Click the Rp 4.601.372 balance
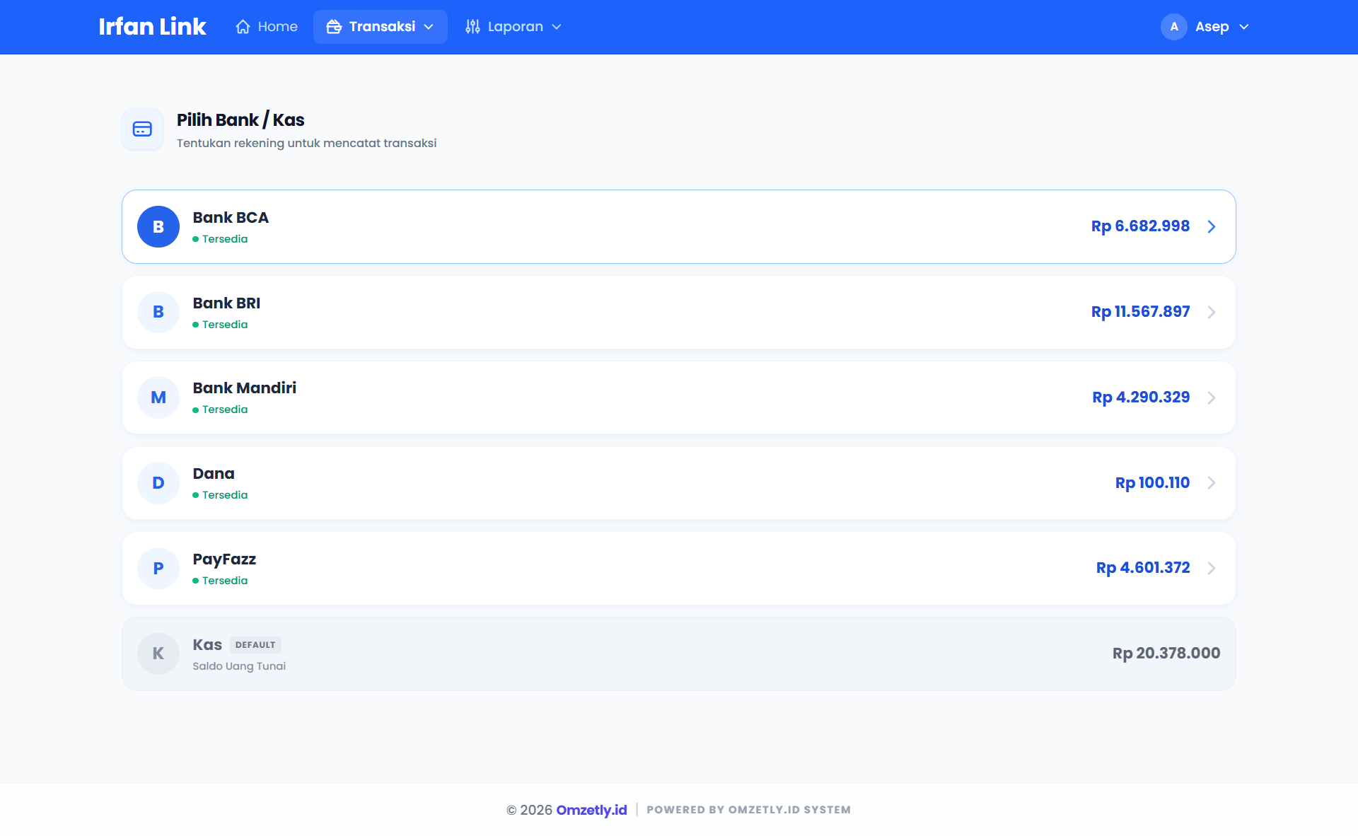 (x=1143, y=568)
